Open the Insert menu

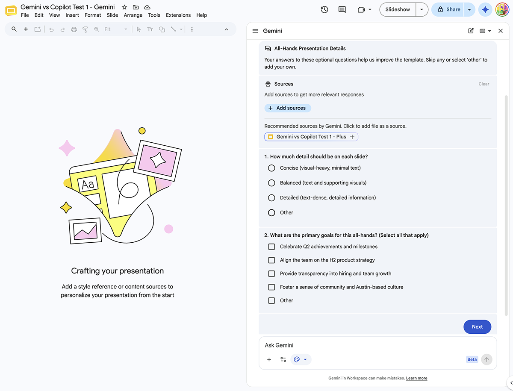tap(72, 15)
